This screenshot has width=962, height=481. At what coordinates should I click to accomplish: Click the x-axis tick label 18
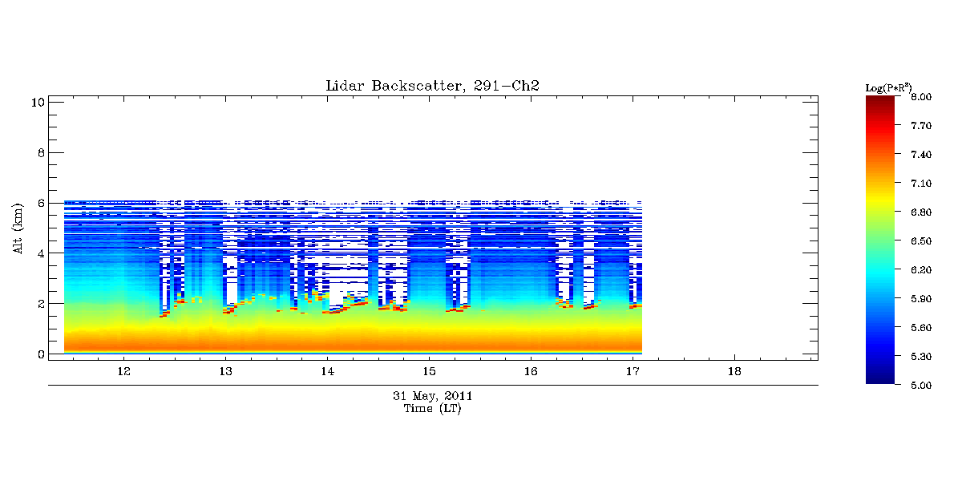click(734, 372)
